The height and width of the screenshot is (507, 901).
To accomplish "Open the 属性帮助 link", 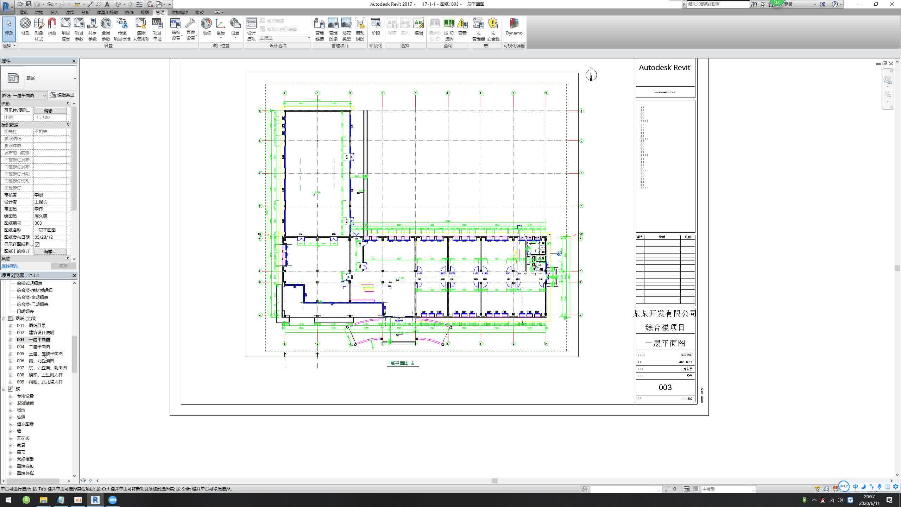I will 10,266.
